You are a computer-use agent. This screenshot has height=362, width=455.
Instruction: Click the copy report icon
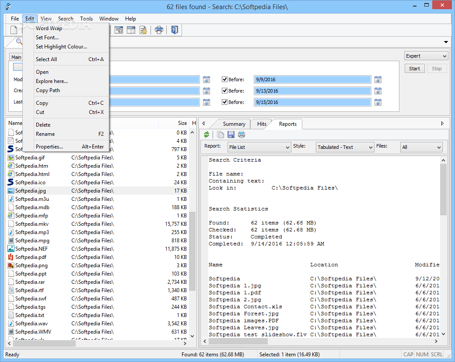[x=220, y=134]
